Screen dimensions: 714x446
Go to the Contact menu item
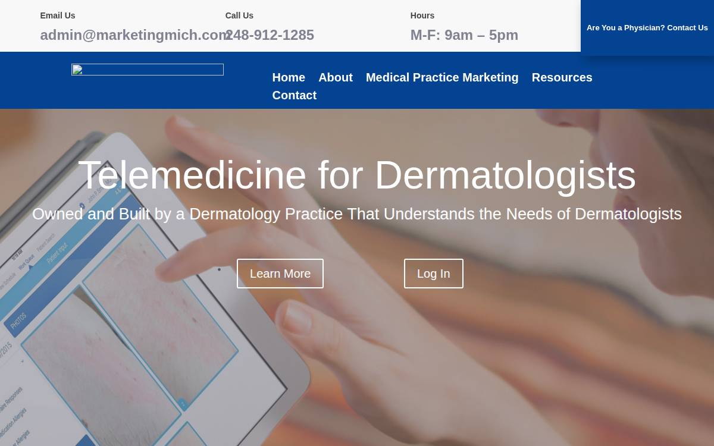coord(295,95)
